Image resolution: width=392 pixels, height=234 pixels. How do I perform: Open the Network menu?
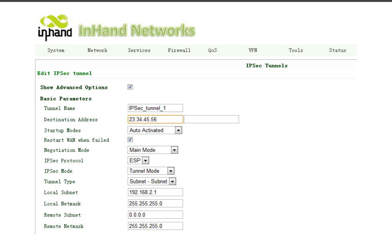pyautogui.click(x=97, y=51)
